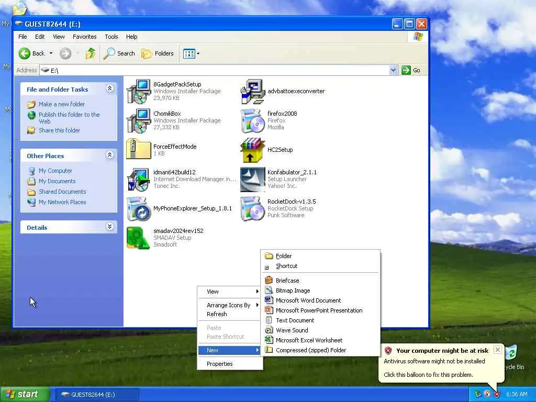Click the Go button
Viewport: 536px width, 402px height.
(411, 70)
